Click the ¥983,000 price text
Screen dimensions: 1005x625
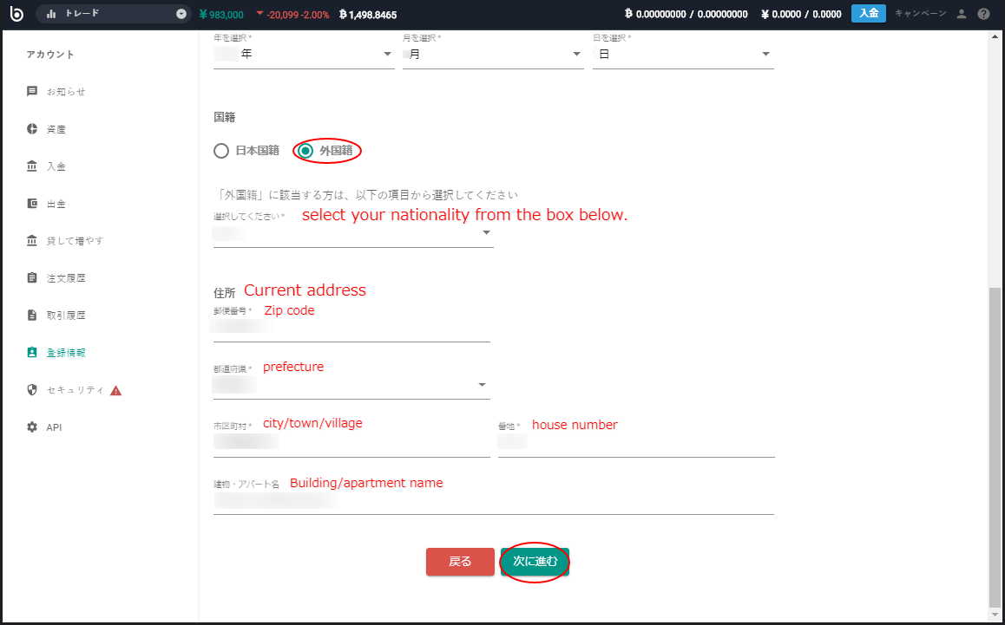click(221, 14)
